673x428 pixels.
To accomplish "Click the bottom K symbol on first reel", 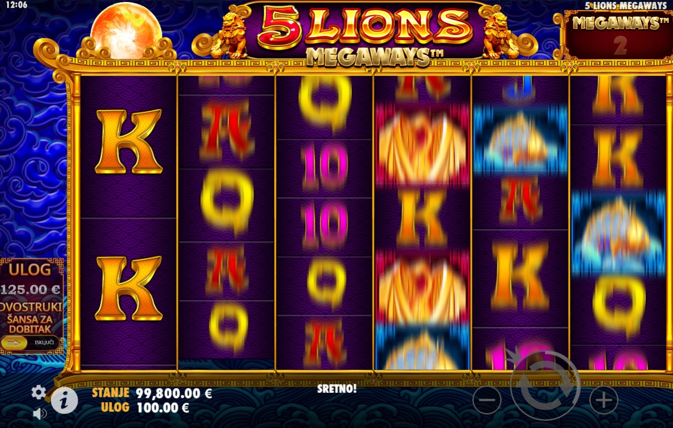I will 129,288.
